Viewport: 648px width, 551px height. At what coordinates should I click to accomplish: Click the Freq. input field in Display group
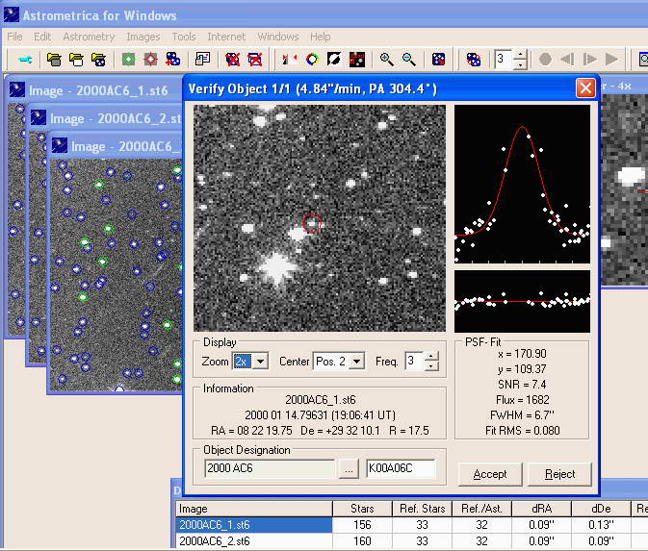(x=414, y=362)
